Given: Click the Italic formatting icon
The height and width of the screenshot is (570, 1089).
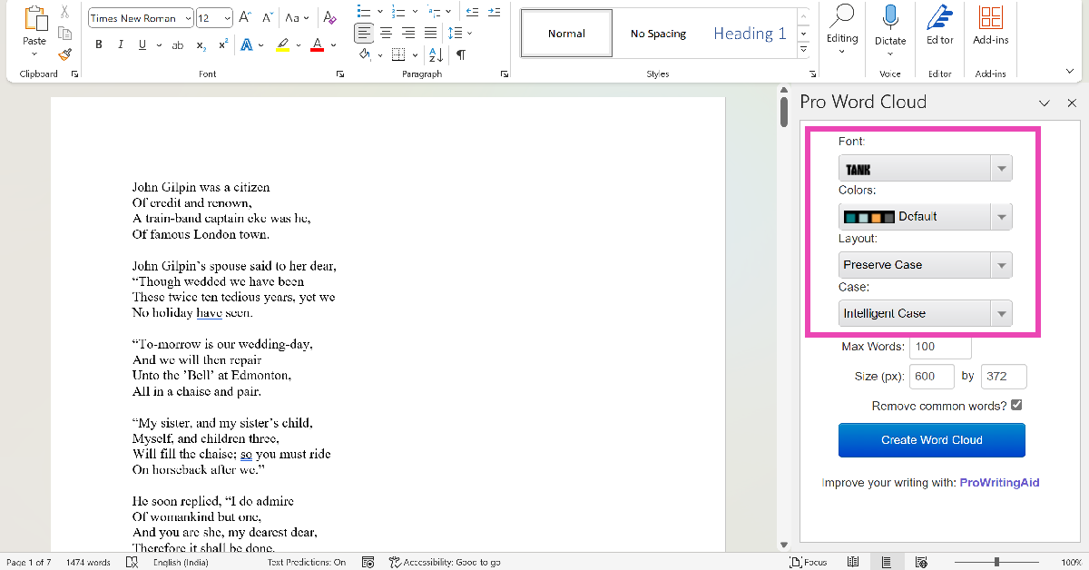Looking at the screenshot, I should pos(121,45).
